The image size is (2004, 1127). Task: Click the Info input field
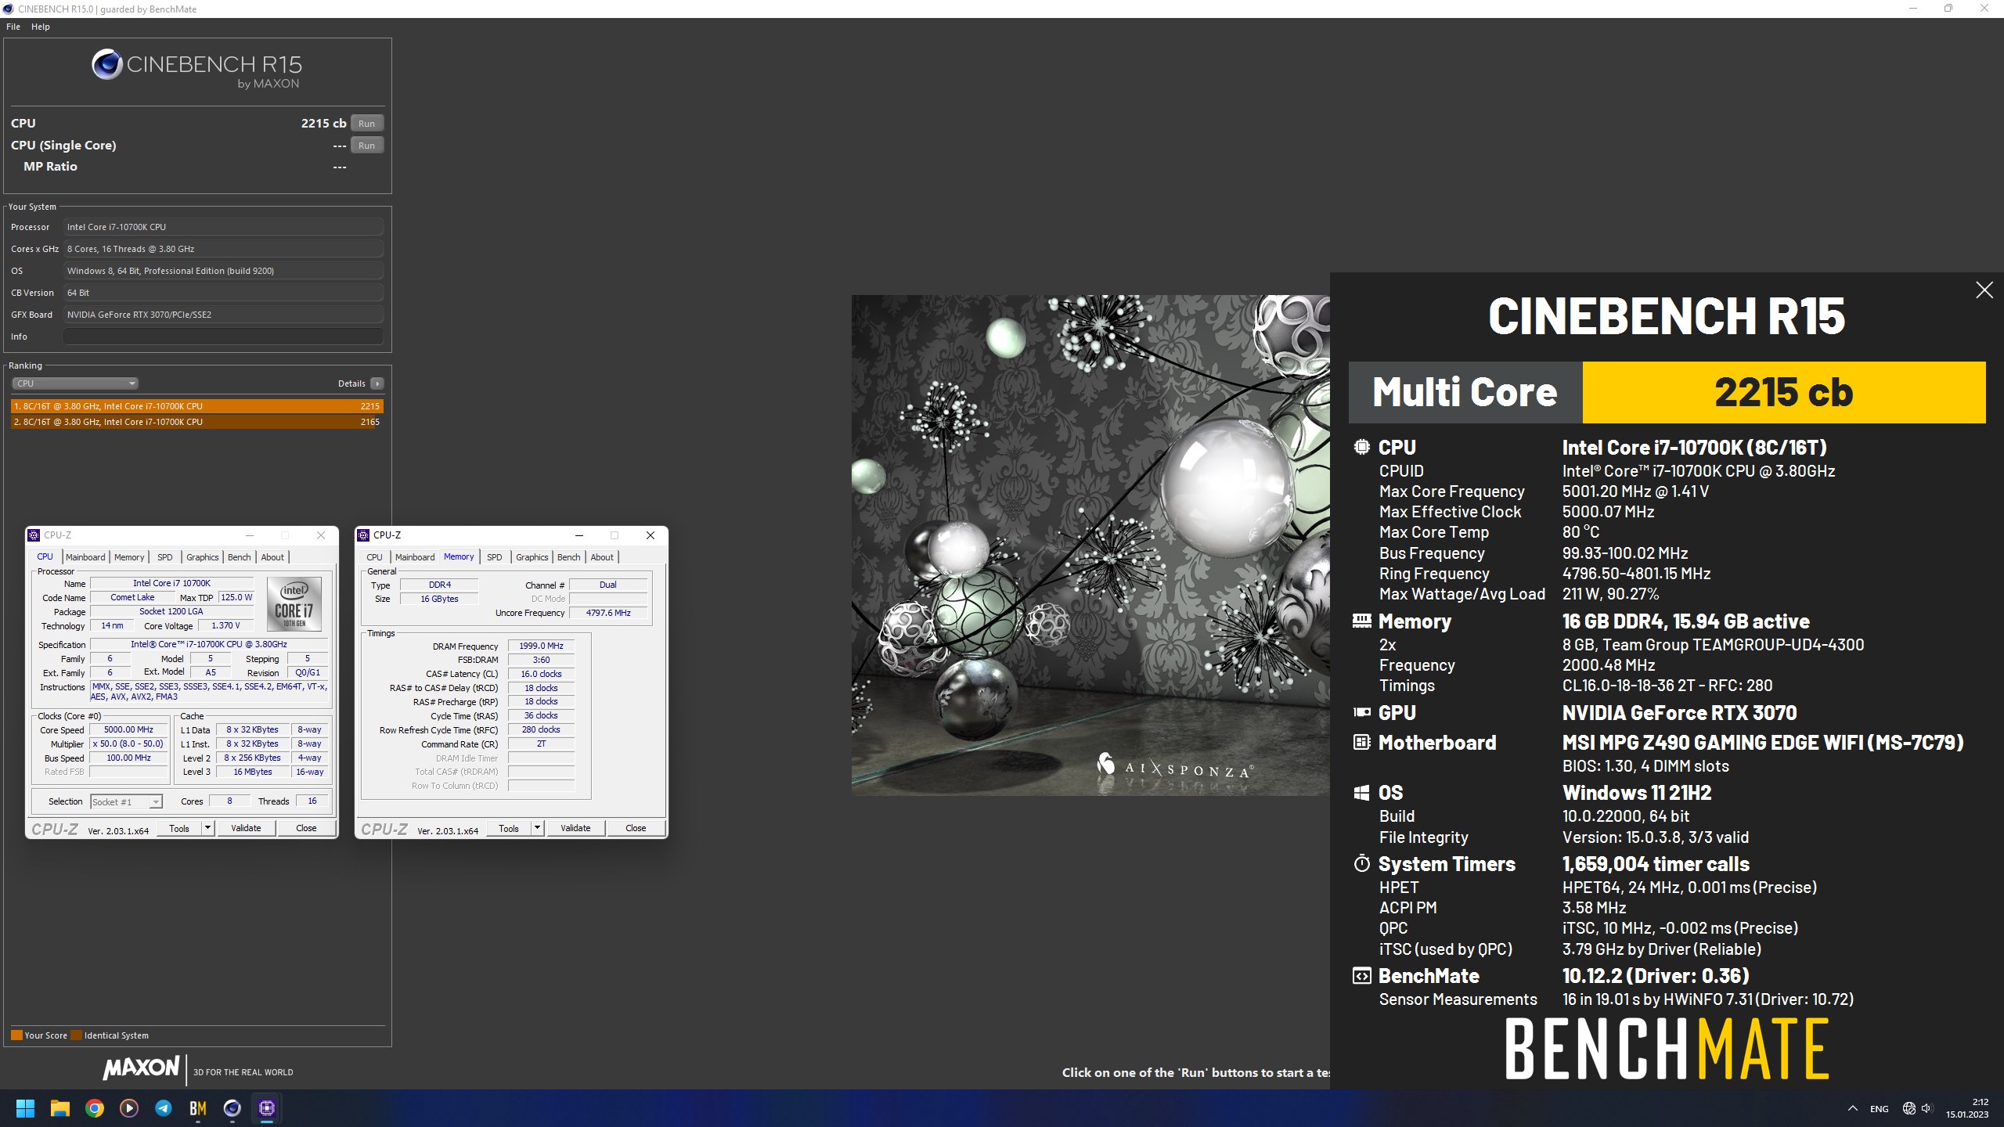coord(223,337)
